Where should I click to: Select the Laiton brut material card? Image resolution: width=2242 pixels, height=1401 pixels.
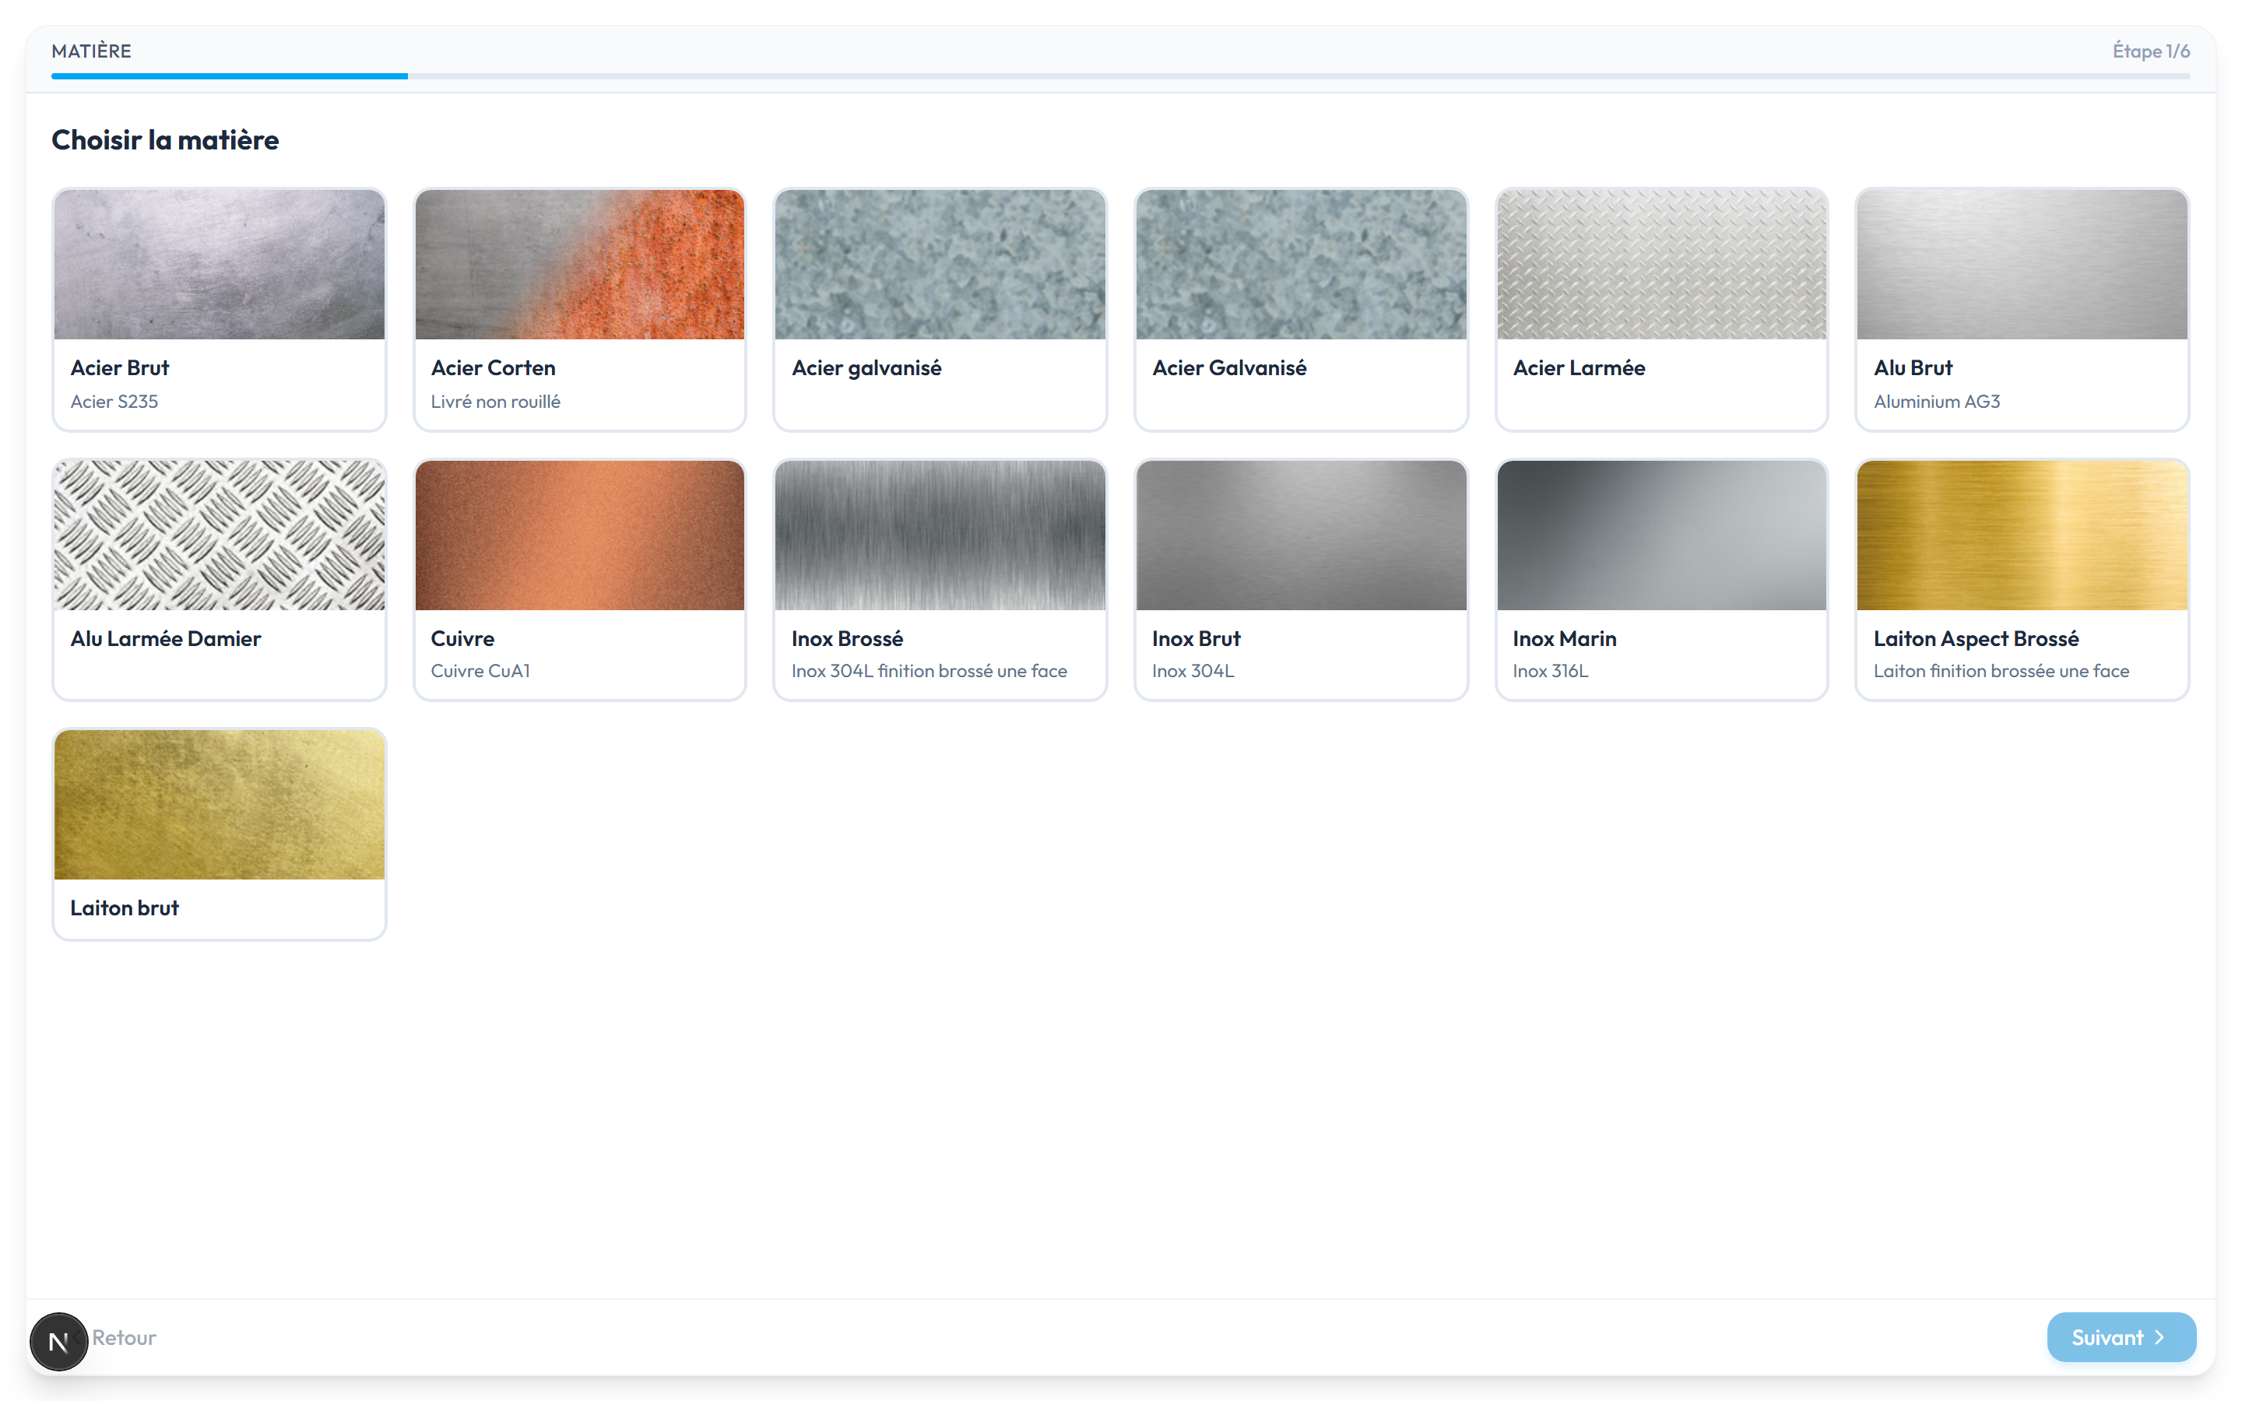(220, 834)
